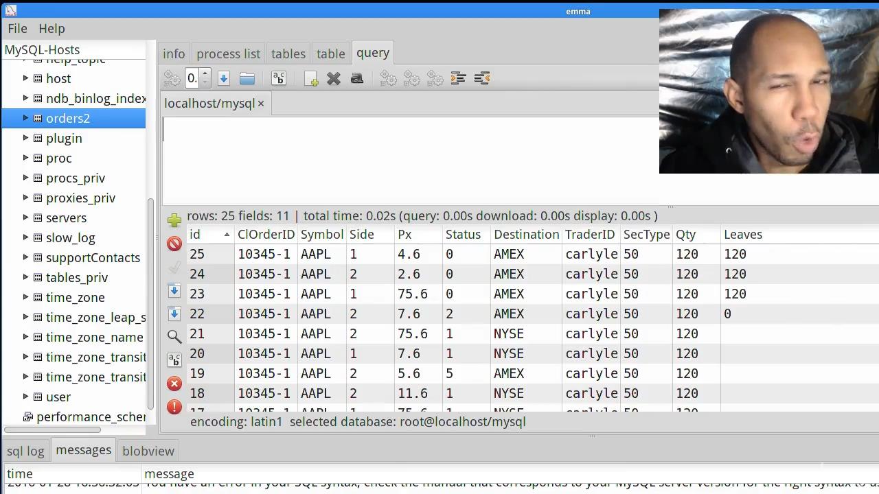Image resolution: width=879 pixels, height=494 pixels.
Task: Add a new query tab with the page-plus icon
Action: (311, 79)
